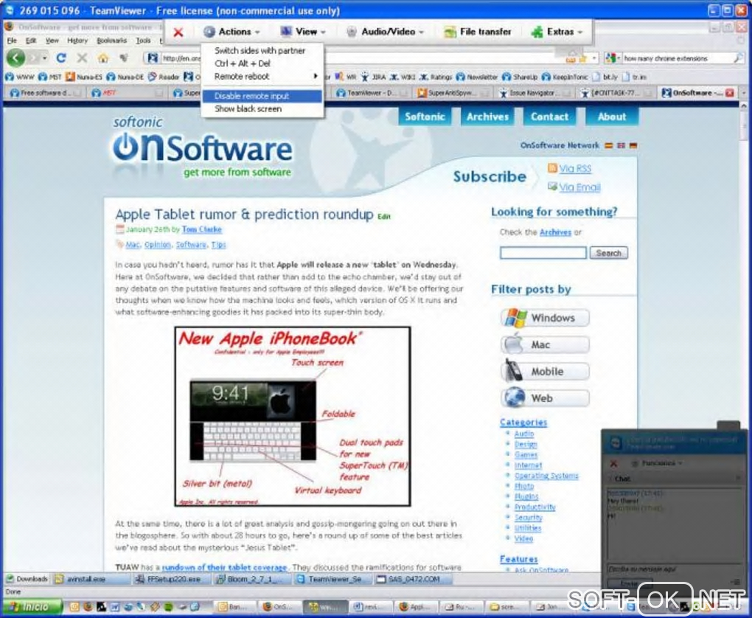752x618 pixels.
Task: Expand Remote reboot submenu
Action: click(262, 76)
